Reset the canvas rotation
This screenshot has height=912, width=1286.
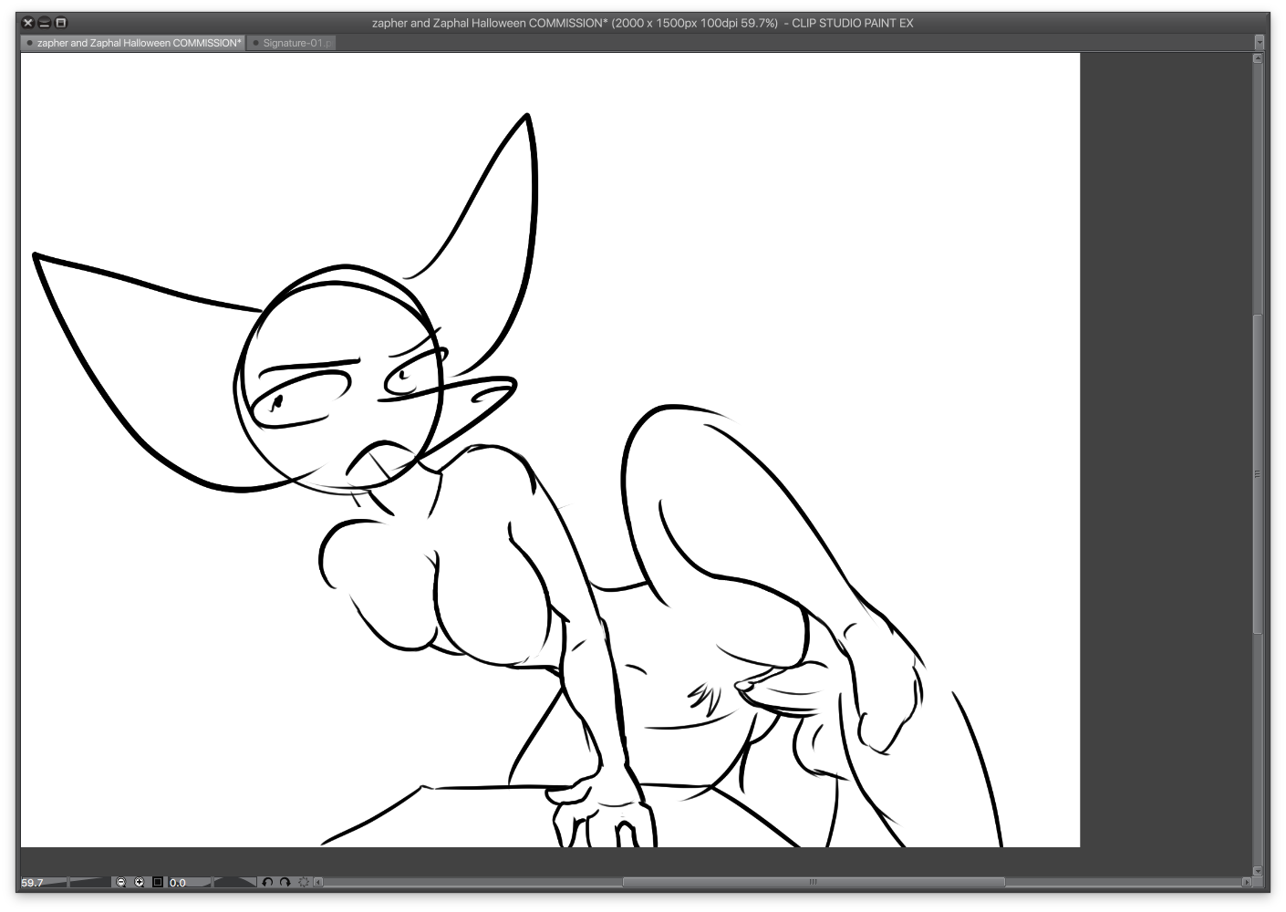pos(304,882)
